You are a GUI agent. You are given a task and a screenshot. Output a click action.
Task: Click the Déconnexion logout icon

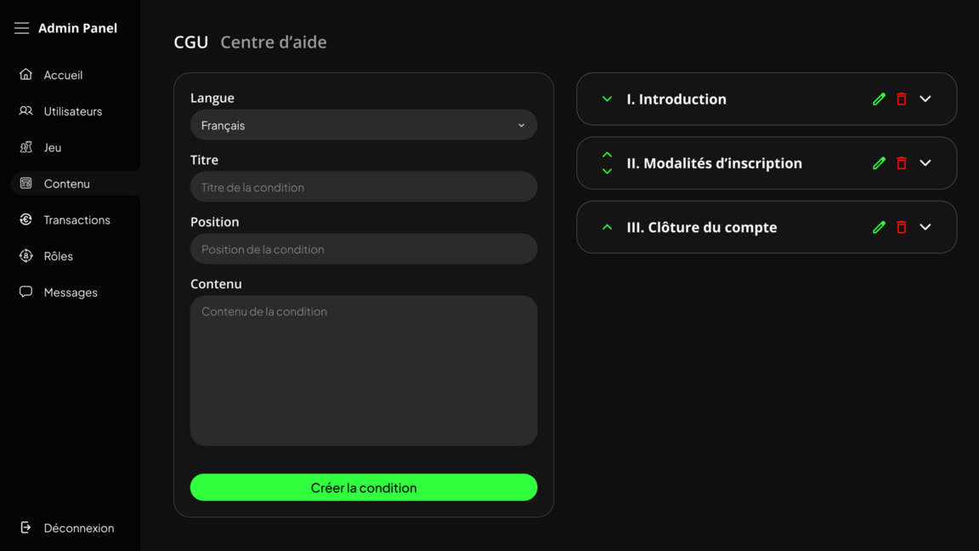[x=25, y=527]
